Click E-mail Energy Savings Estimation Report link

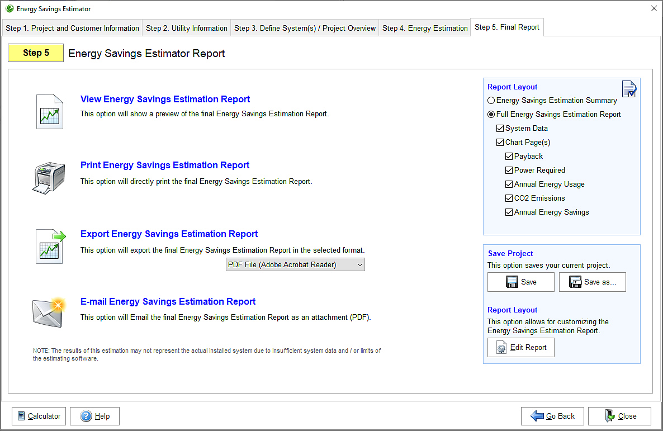pos(168,301)
